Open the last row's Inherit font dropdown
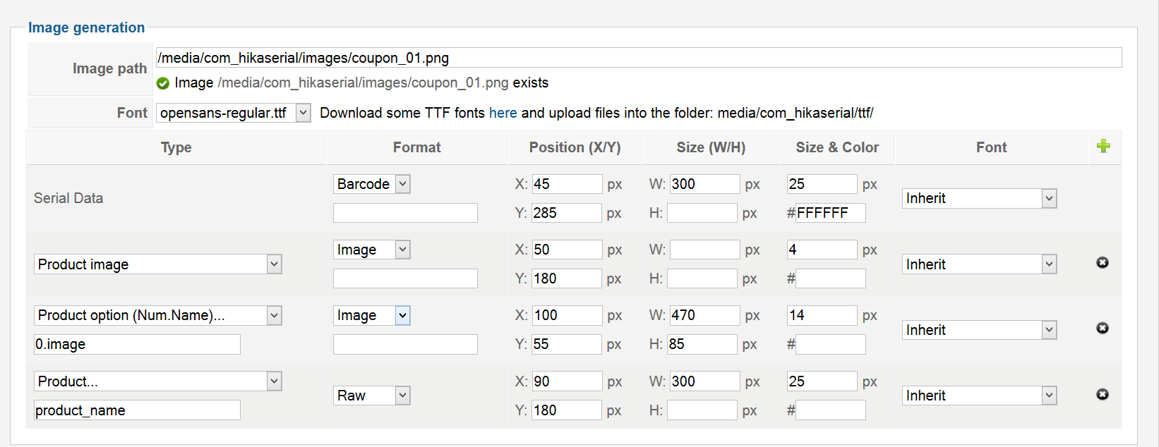 pyautogui.click(x=979, y=396)
